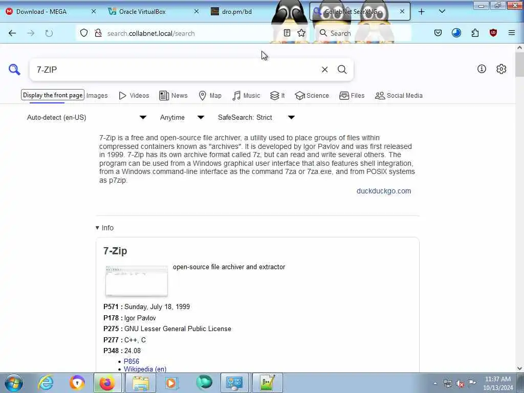Click the muted volume tray icon
Image resolution: width=524 pixels, height=393 pixels.
coord(460,383)
